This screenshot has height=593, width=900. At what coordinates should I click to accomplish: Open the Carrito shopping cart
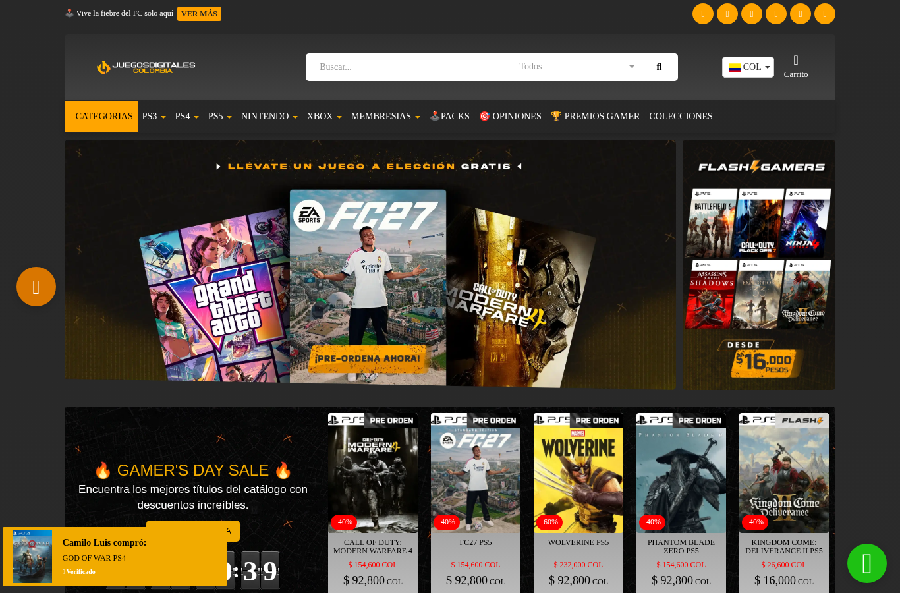pyautogui.click(x=796, y=67)
